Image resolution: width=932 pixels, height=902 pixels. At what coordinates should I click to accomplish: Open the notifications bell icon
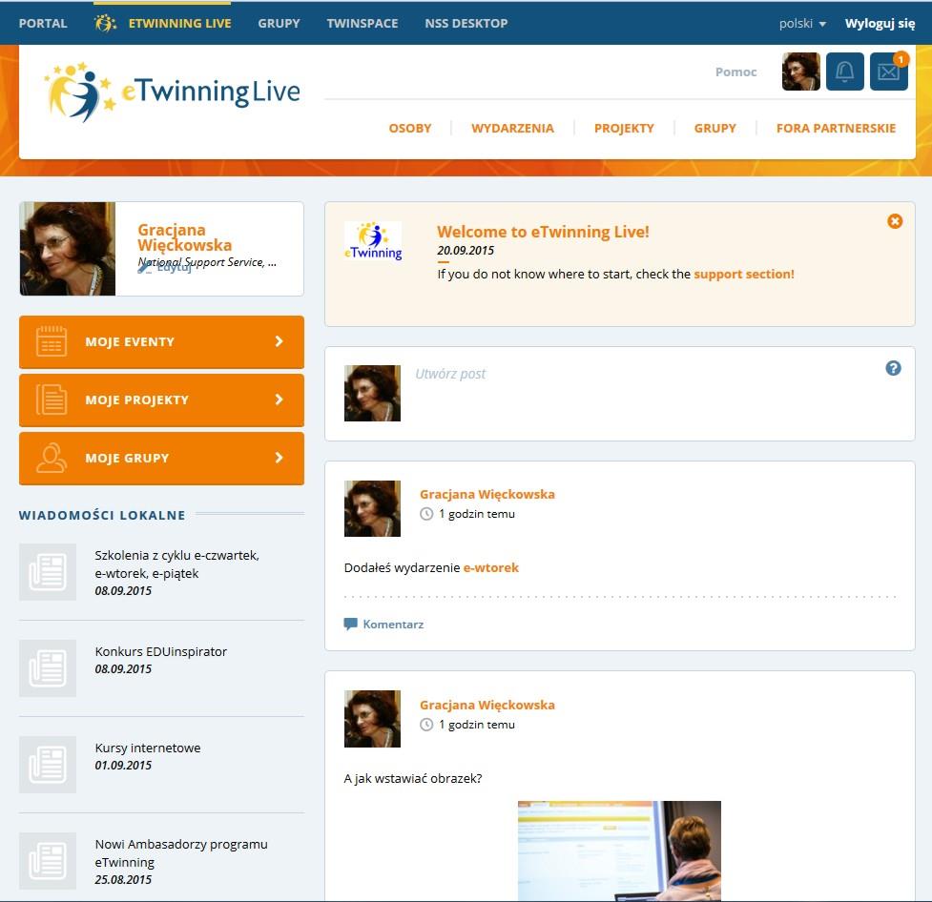click(x=844, y=72)
